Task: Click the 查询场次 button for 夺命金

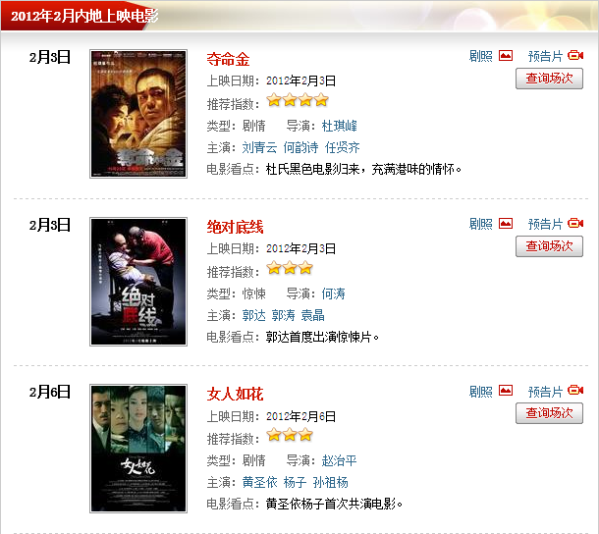Action: point(549,79)
